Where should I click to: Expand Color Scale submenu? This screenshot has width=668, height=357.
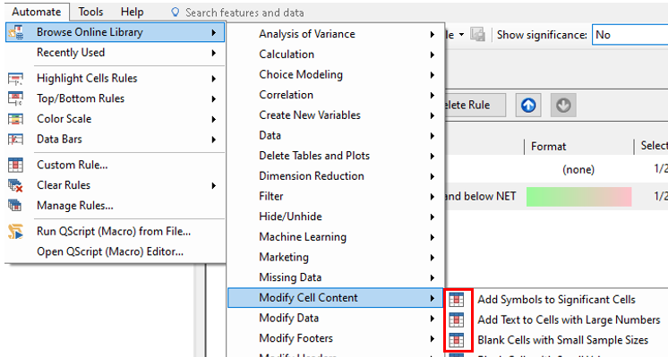tap(115, 119)
